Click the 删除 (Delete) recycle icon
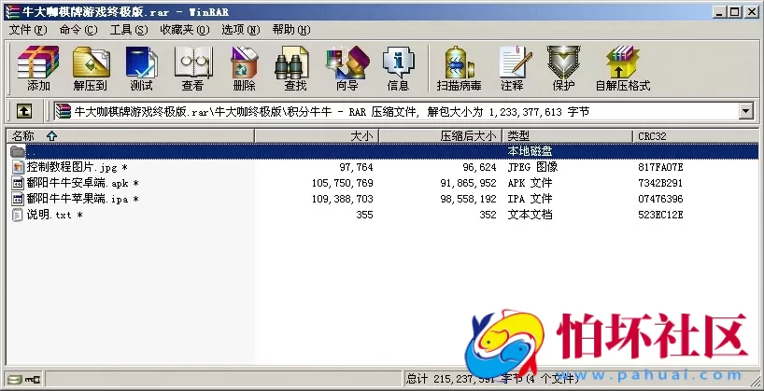The width and height of the screenshot is (764, 391). 244,68
